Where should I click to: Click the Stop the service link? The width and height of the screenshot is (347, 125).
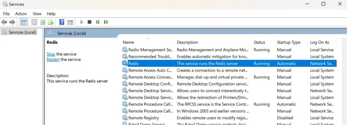pos(51,54)
